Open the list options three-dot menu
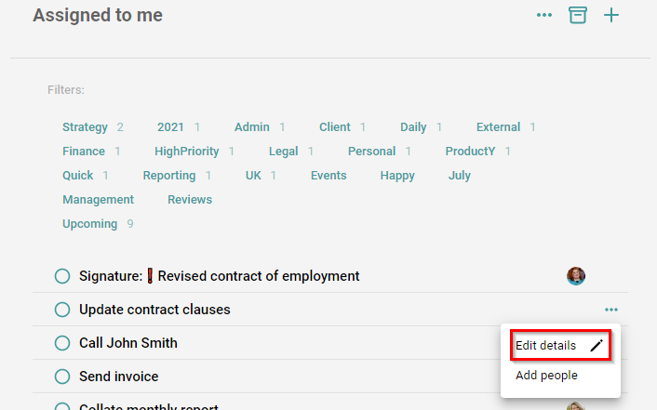The image size is (657, 410). point(543,15)
